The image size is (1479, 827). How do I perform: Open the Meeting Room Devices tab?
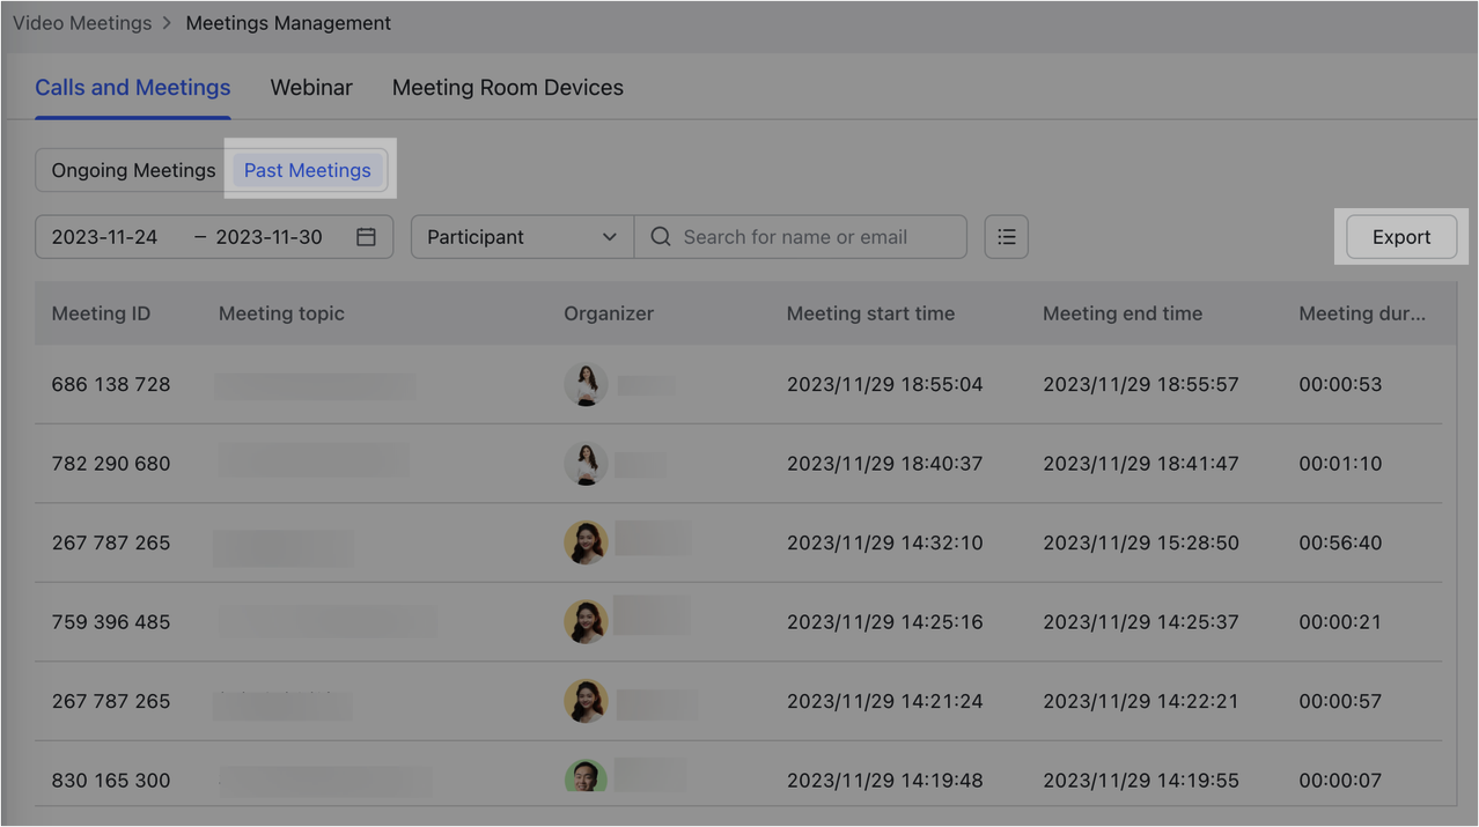click(507, 87)
